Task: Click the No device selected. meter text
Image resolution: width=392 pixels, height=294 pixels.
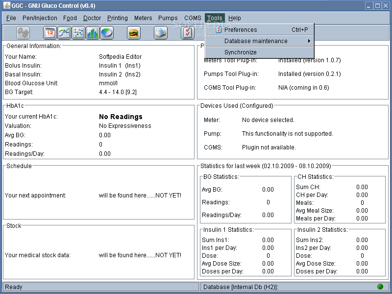Action: (268, 120)
